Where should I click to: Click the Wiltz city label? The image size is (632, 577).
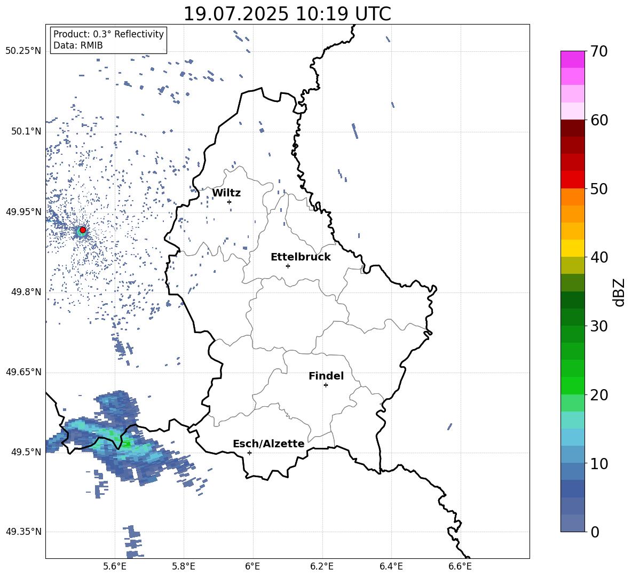[x=226, y=193]
